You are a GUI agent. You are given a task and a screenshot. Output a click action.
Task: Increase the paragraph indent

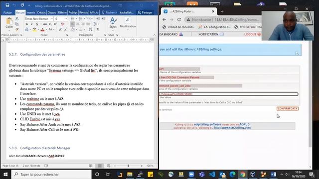[x=103, y=19]
